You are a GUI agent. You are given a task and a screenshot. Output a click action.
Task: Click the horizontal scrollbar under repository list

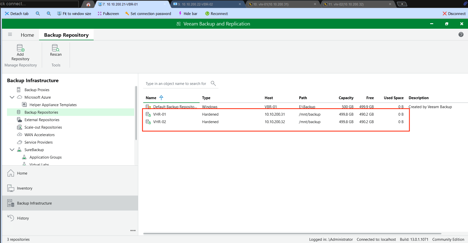tap(292, 234)
